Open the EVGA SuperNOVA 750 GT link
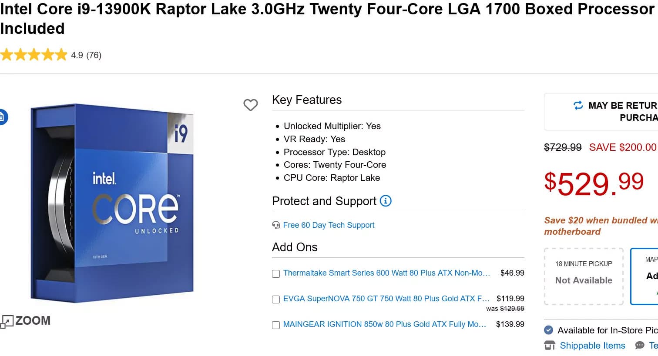Screen dimensions: 658x356 [x=386, y=299]
